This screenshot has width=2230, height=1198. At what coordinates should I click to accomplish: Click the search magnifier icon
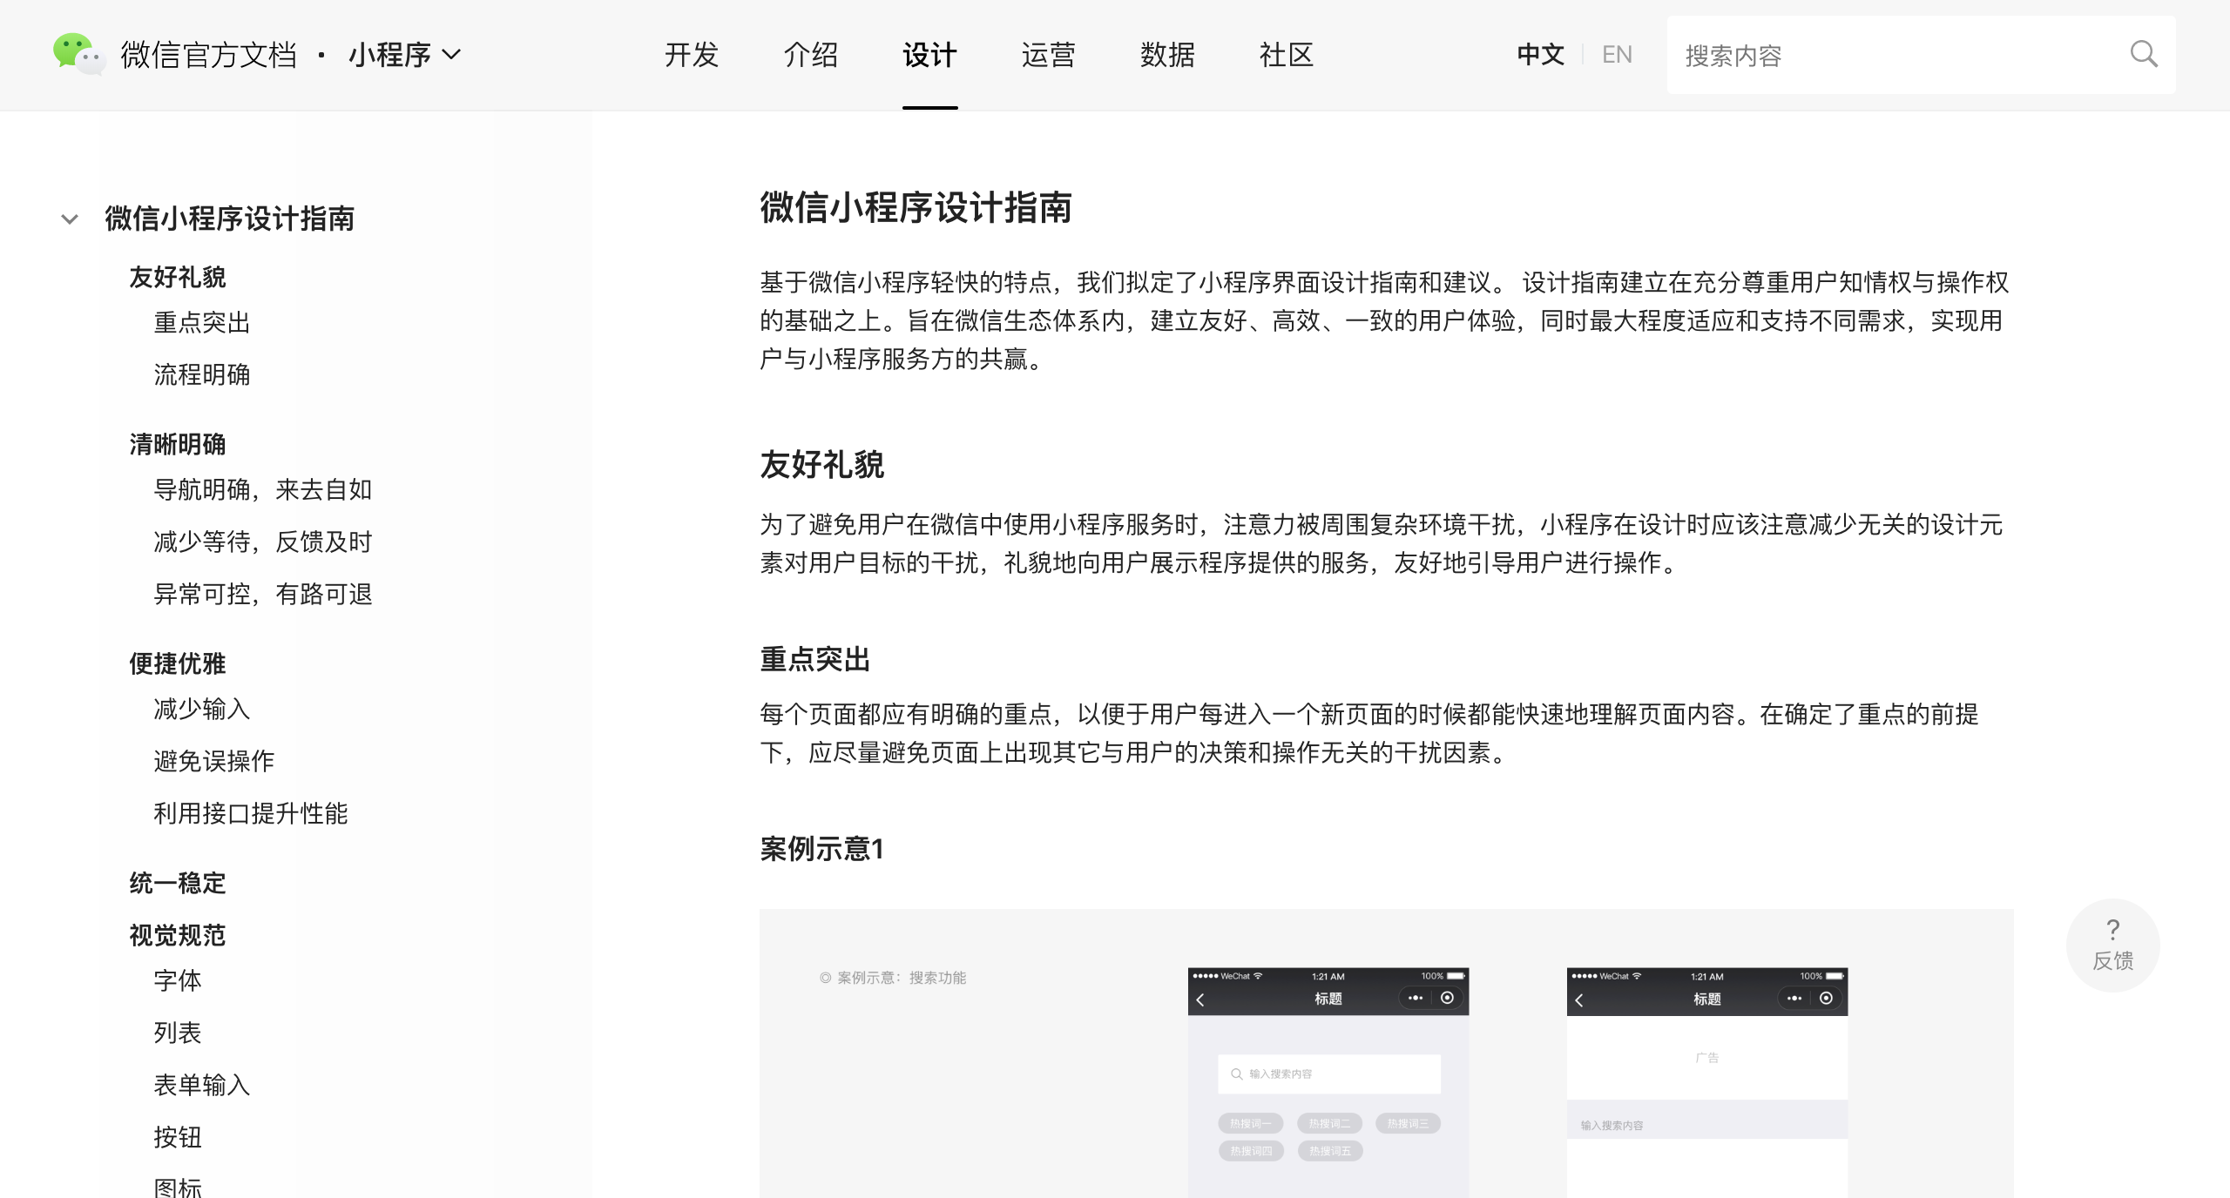pyautogui.click(x=2144, y=55)
